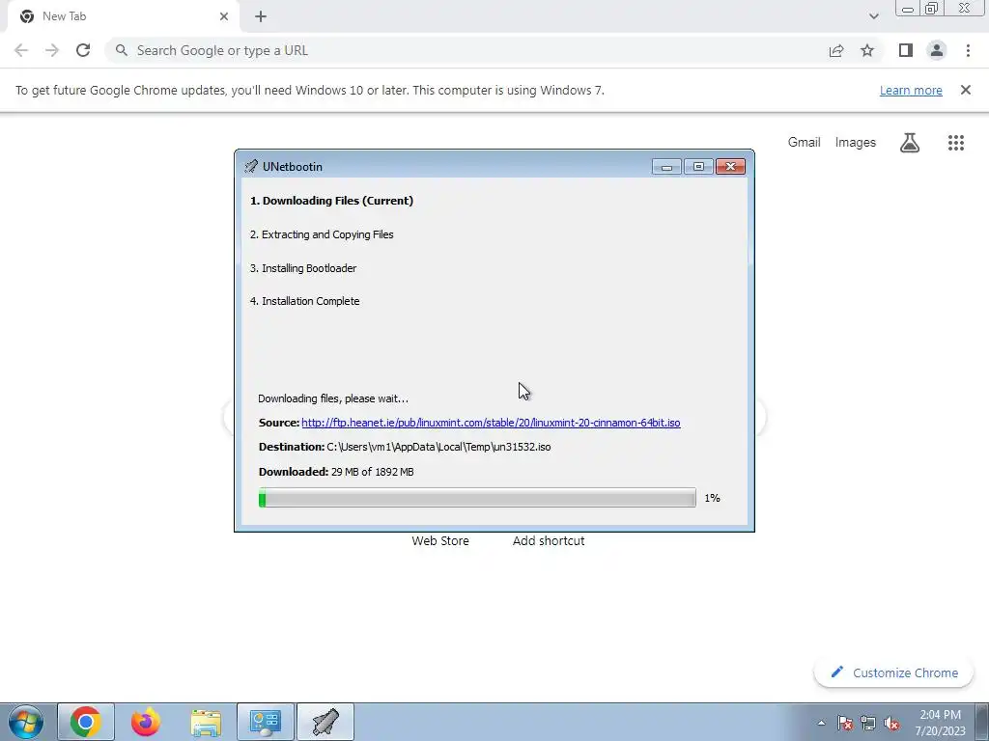Share this page via address bar icon
This screenshot has height=741, width=989.
pyautogui.click(x=836, y=50)
